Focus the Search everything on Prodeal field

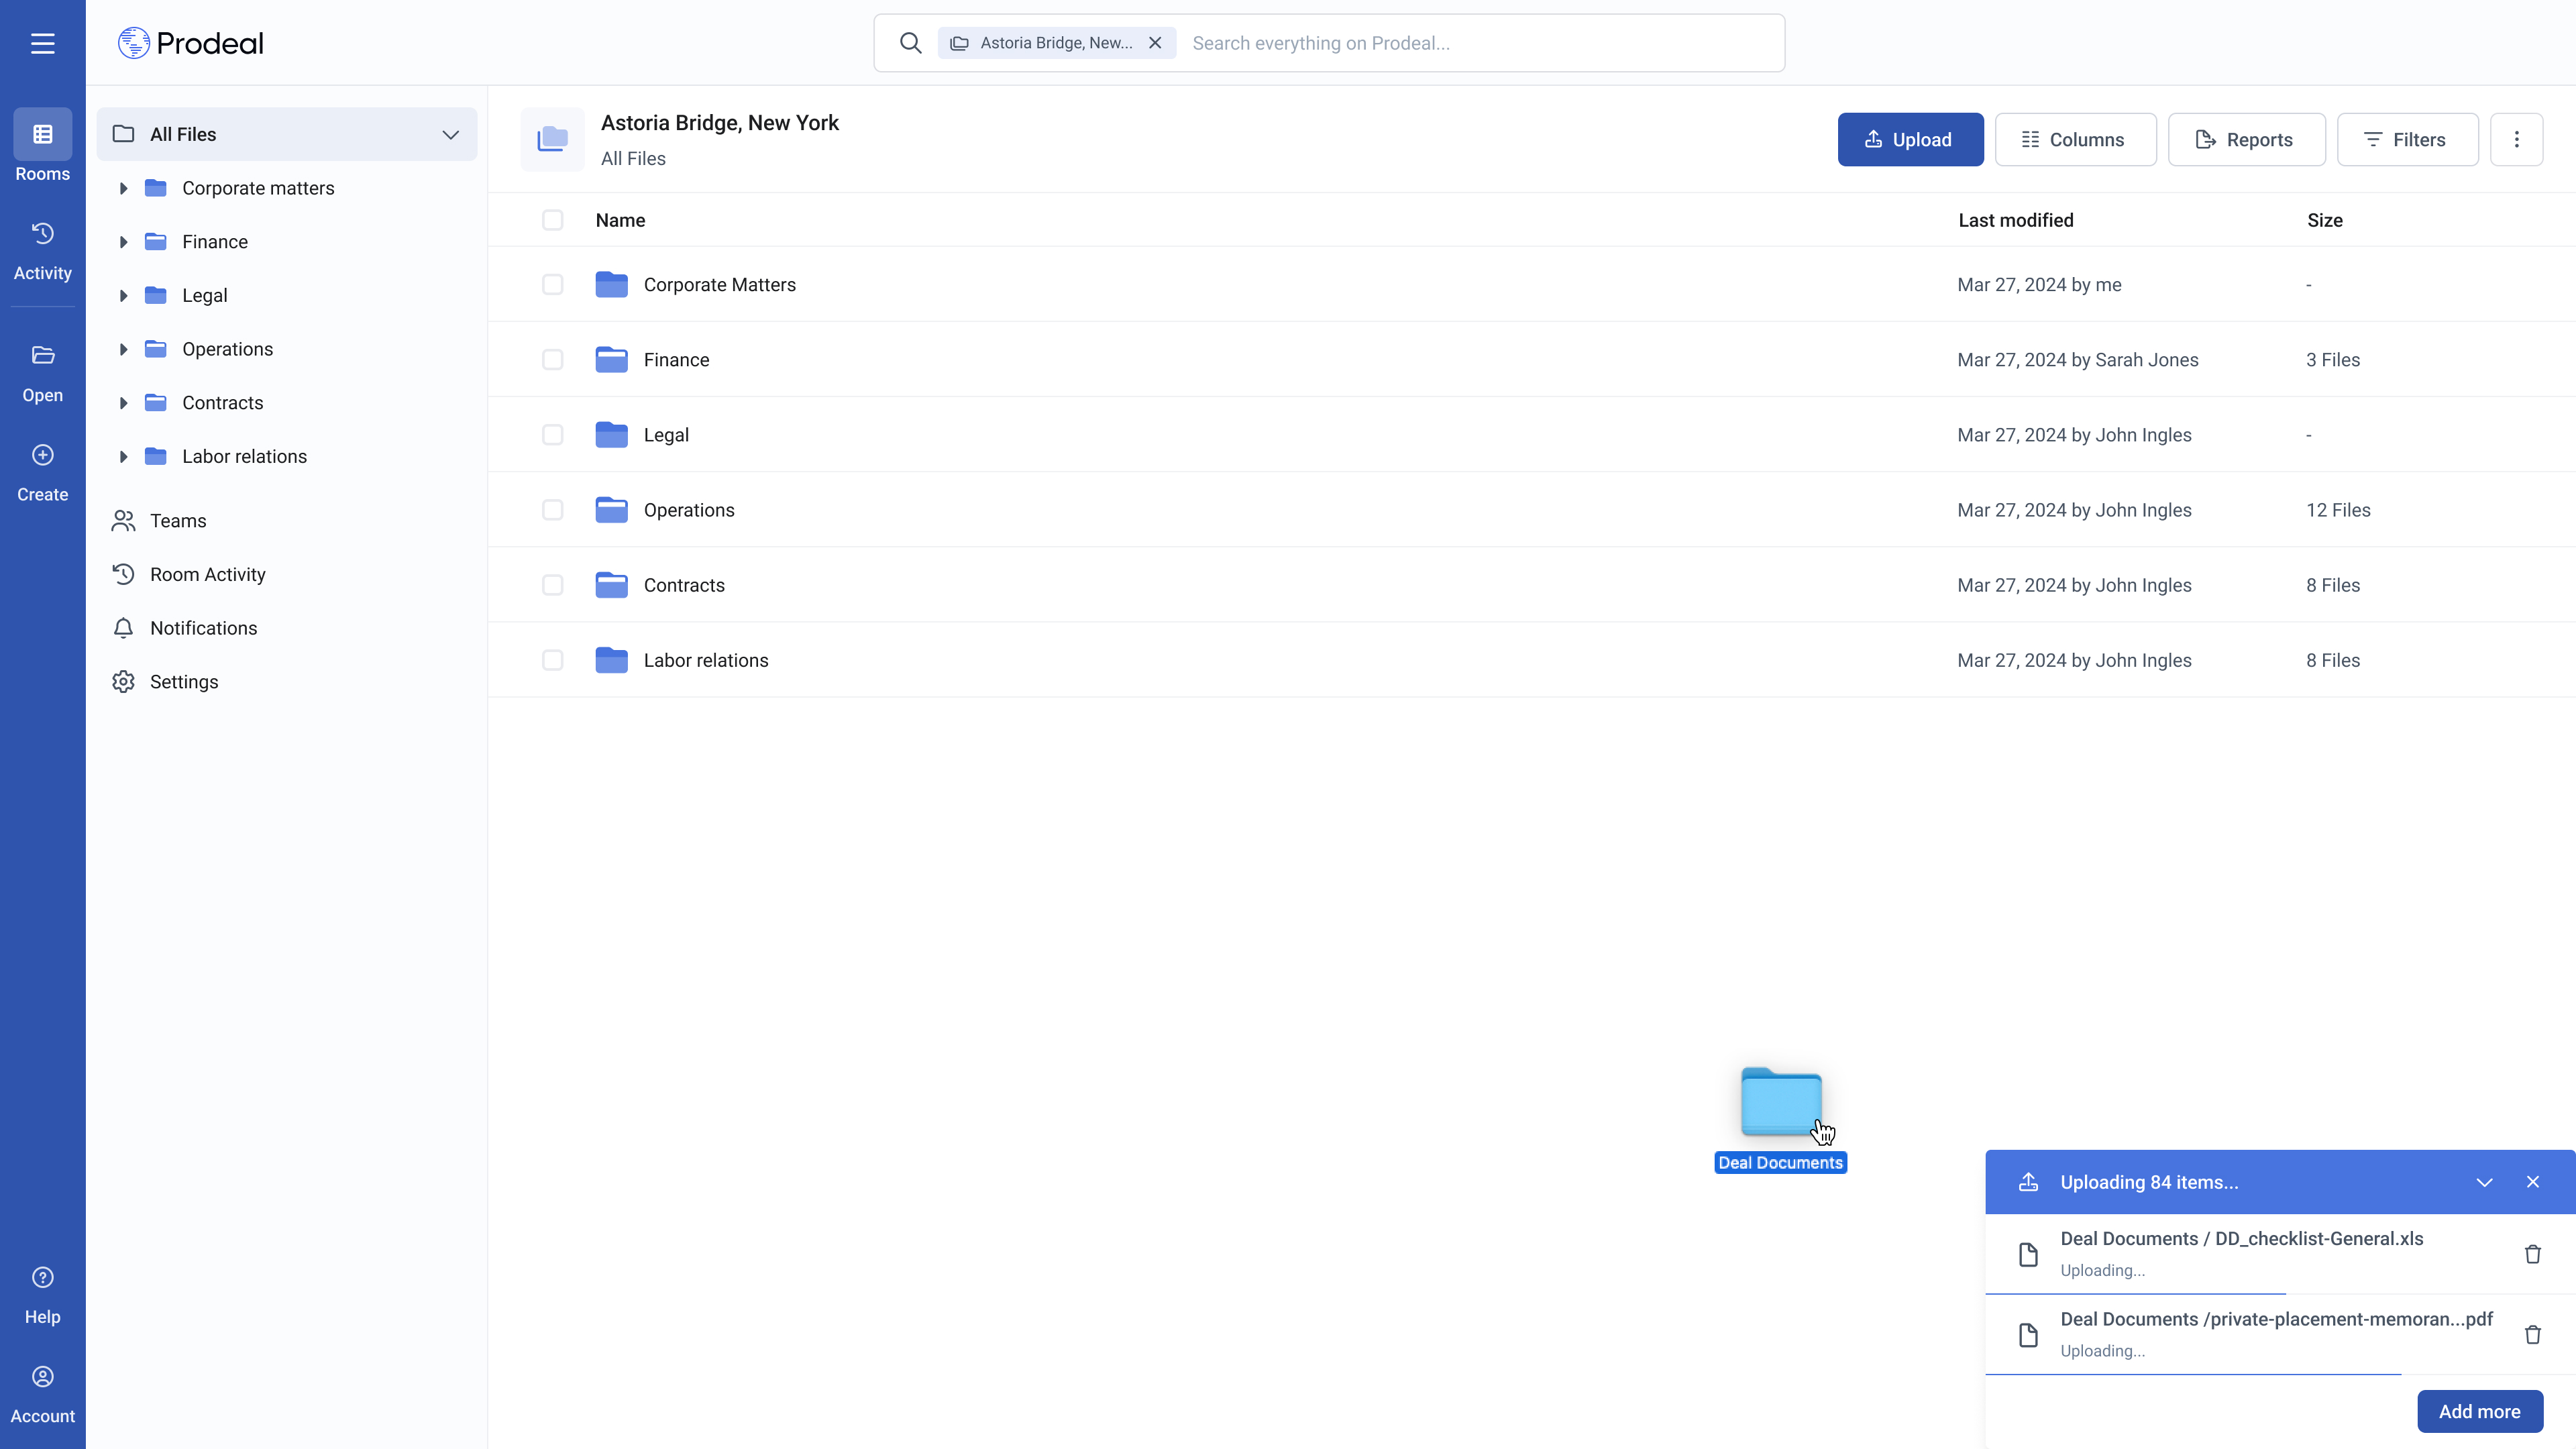[1480, 43]
